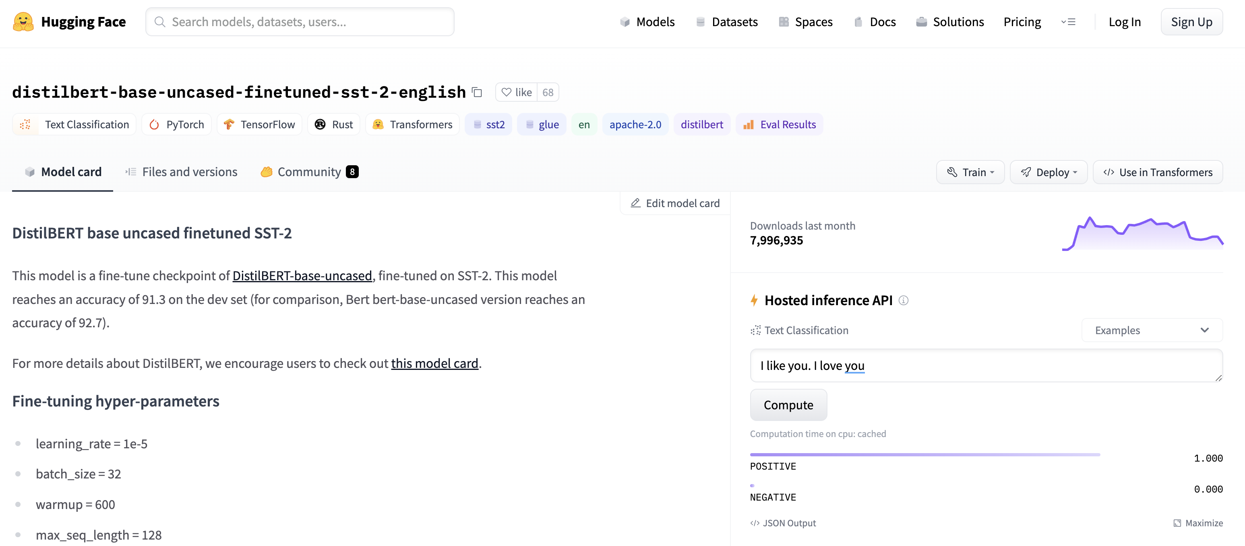Screen dimensions: 1245x546
Task: Open the Train dropdown
Action: pyautogui.click(x=970, y=172)
